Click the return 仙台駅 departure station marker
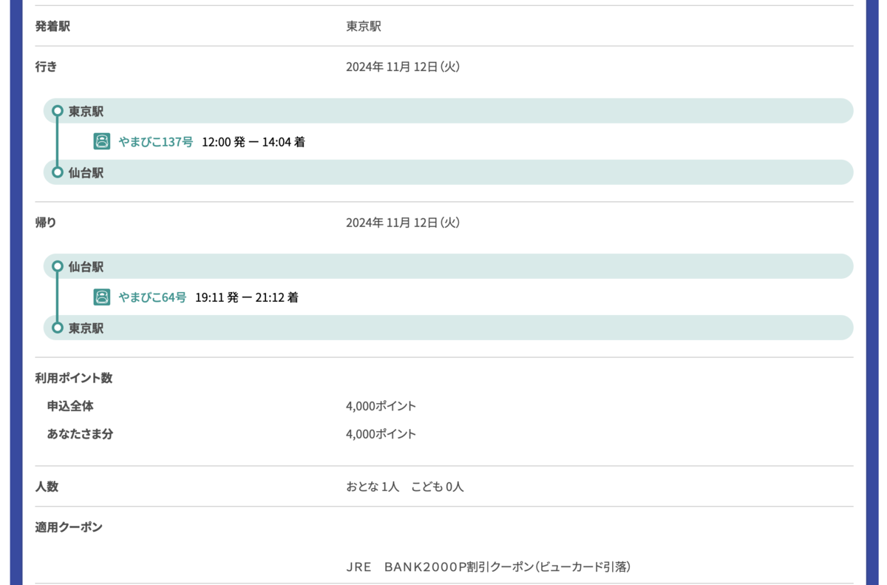The height and width of the screenshot is (585, 887). tap(58, 266)
